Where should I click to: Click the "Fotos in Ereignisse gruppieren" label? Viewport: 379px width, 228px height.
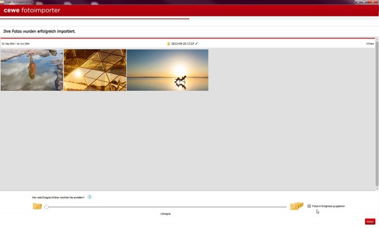[x=328, y=207]
